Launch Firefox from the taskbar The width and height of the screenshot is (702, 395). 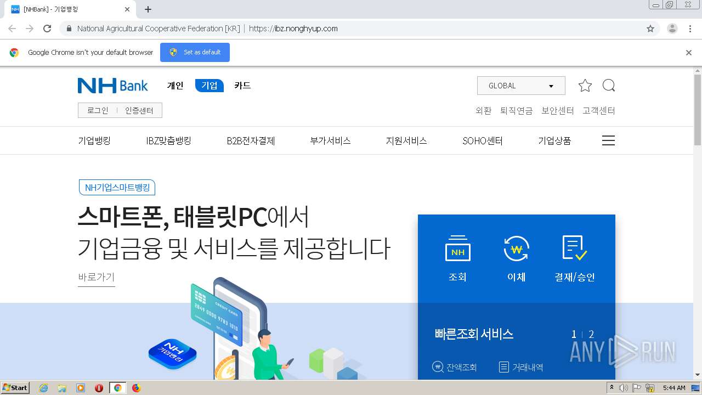(x=136, y=388)
